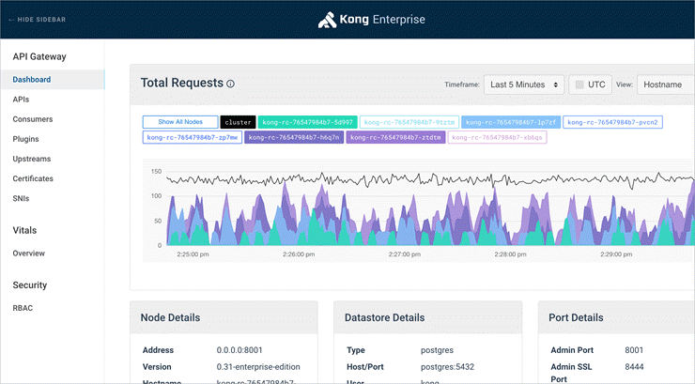Hide the sidebar using the arrow link
The width and height of the screenshot is (695, 384).
pyautogui.click(x=38, y=20)
